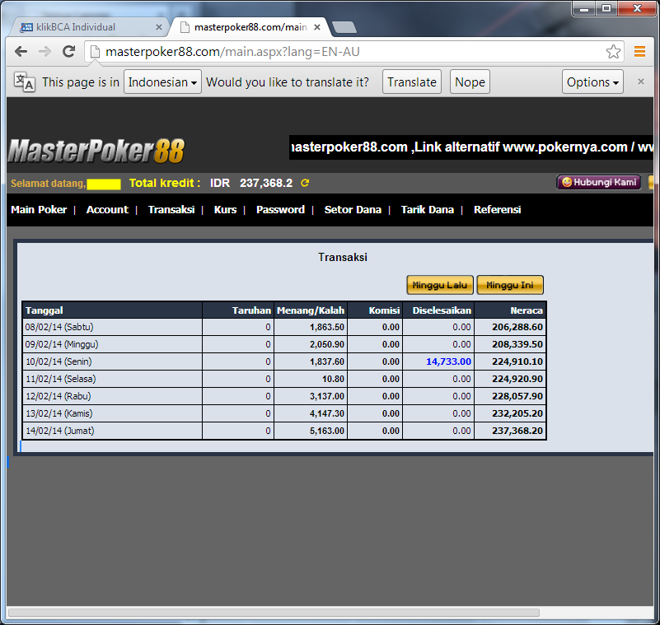
Task: Click the MasterPoker88 logo
Action: 96,151
